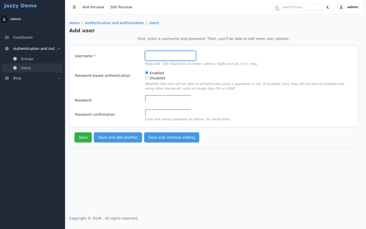The image size is (366, 229).
Task: Click Save and continue editing
Action: pyautogui.click(x=172, y=137)
